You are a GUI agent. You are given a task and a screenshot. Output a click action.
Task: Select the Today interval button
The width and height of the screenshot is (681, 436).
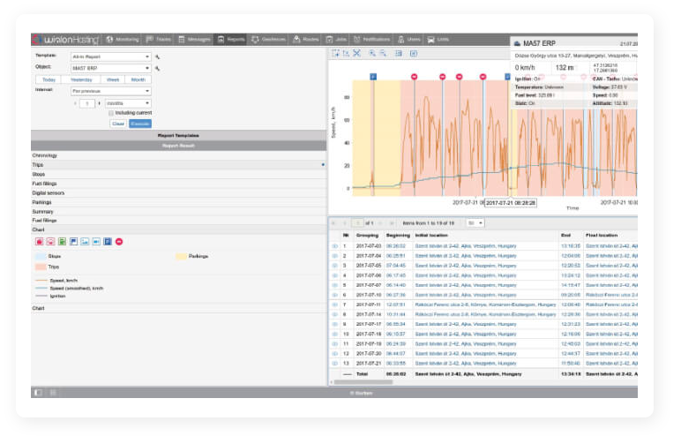(x=49, y=80)
